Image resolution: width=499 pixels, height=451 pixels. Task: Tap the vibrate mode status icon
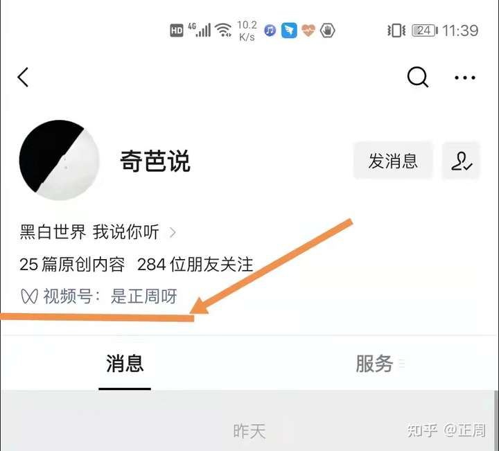[x=396, y=30]
